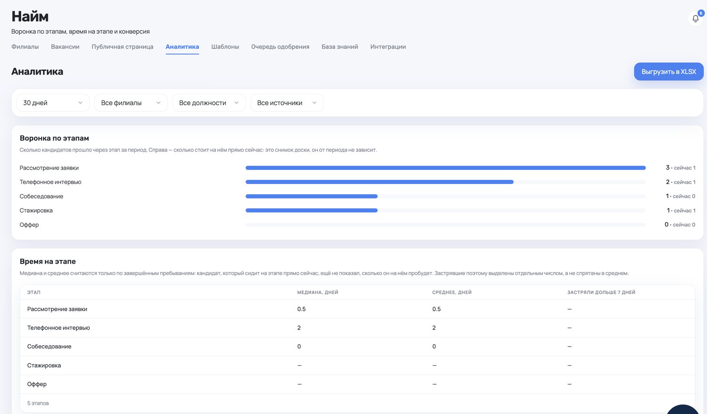
Task: Click the empty Оффер funnel bar
Action: [445, 225]
